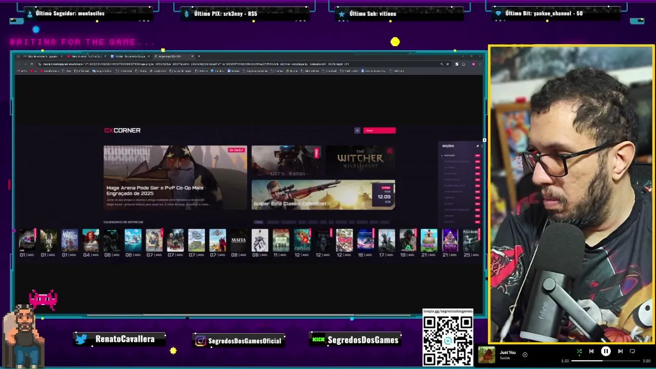Viewport: 656px width, 369px height.
Task: Click the SegredosDosGamesOficial Instagram handle
Action: tap(244, 341)
